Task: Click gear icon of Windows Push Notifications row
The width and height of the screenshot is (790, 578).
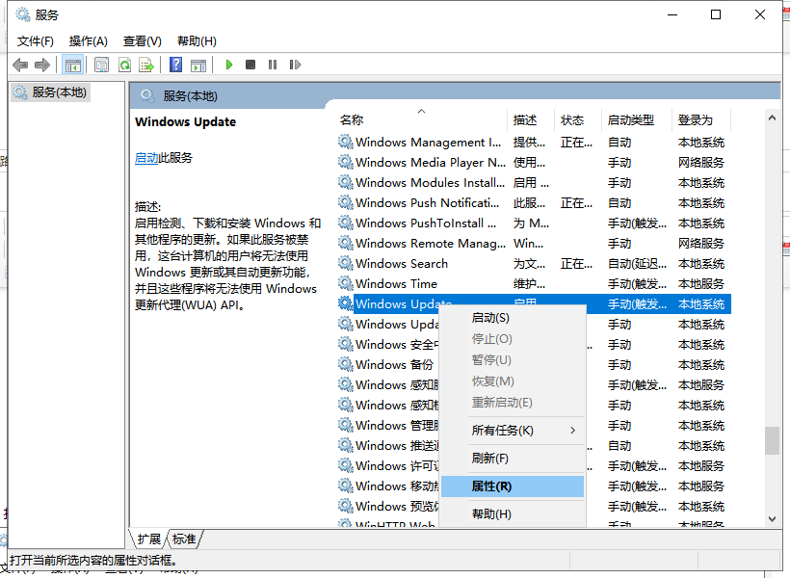Action: coord(345,202)
